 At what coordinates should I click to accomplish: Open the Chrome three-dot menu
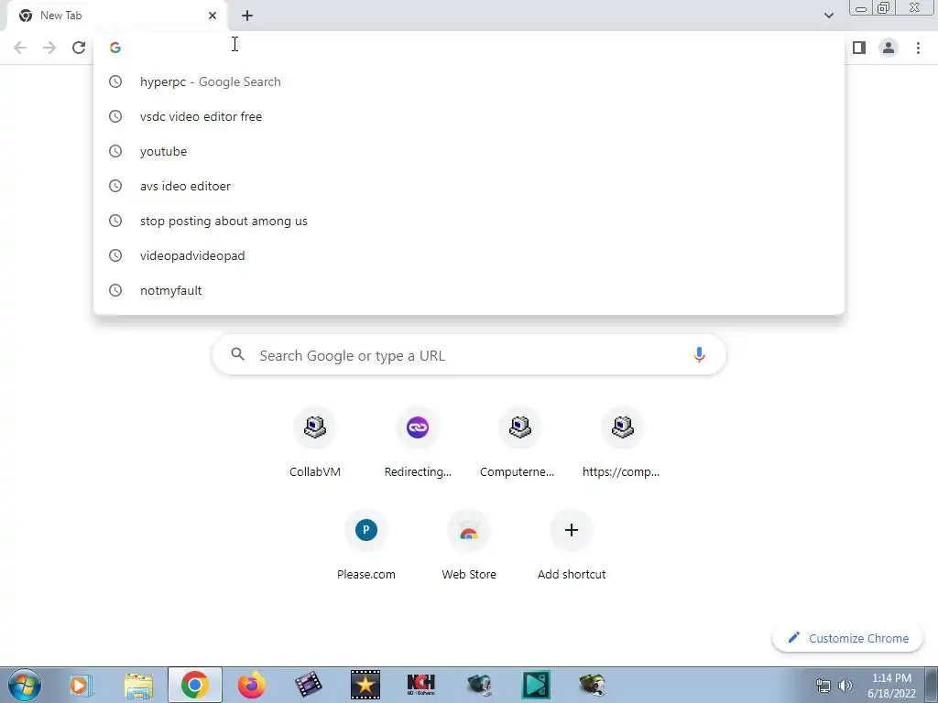click(x=918, y=48)
